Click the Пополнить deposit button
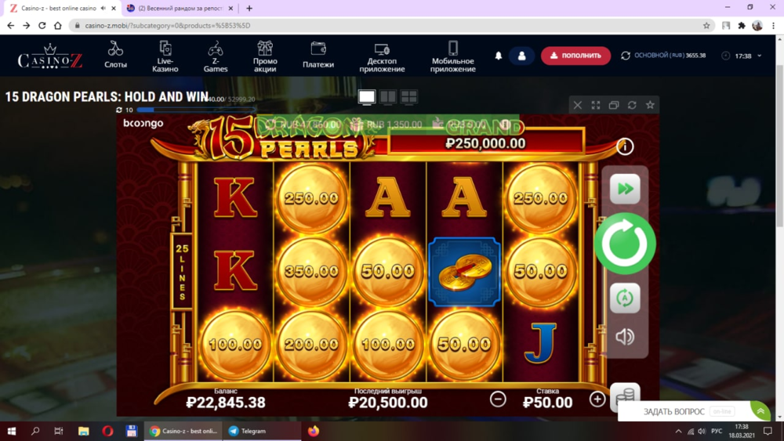Viewport: 784px width, 441px height. (x=575, y=56)
